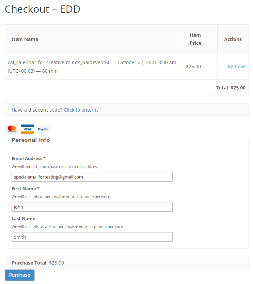Focus the First Name field containing John
This screenshot has height=284, width=253.
coord(92,207)
